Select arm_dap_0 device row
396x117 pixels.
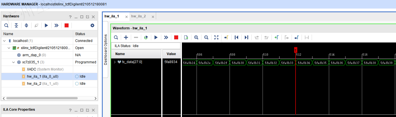point(49,55)
